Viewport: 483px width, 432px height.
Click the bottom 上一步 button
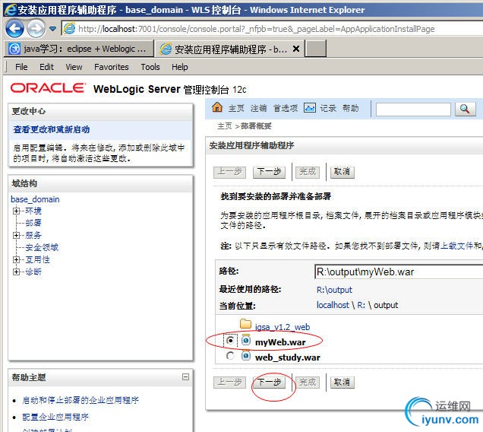click(x=229, y=383)
